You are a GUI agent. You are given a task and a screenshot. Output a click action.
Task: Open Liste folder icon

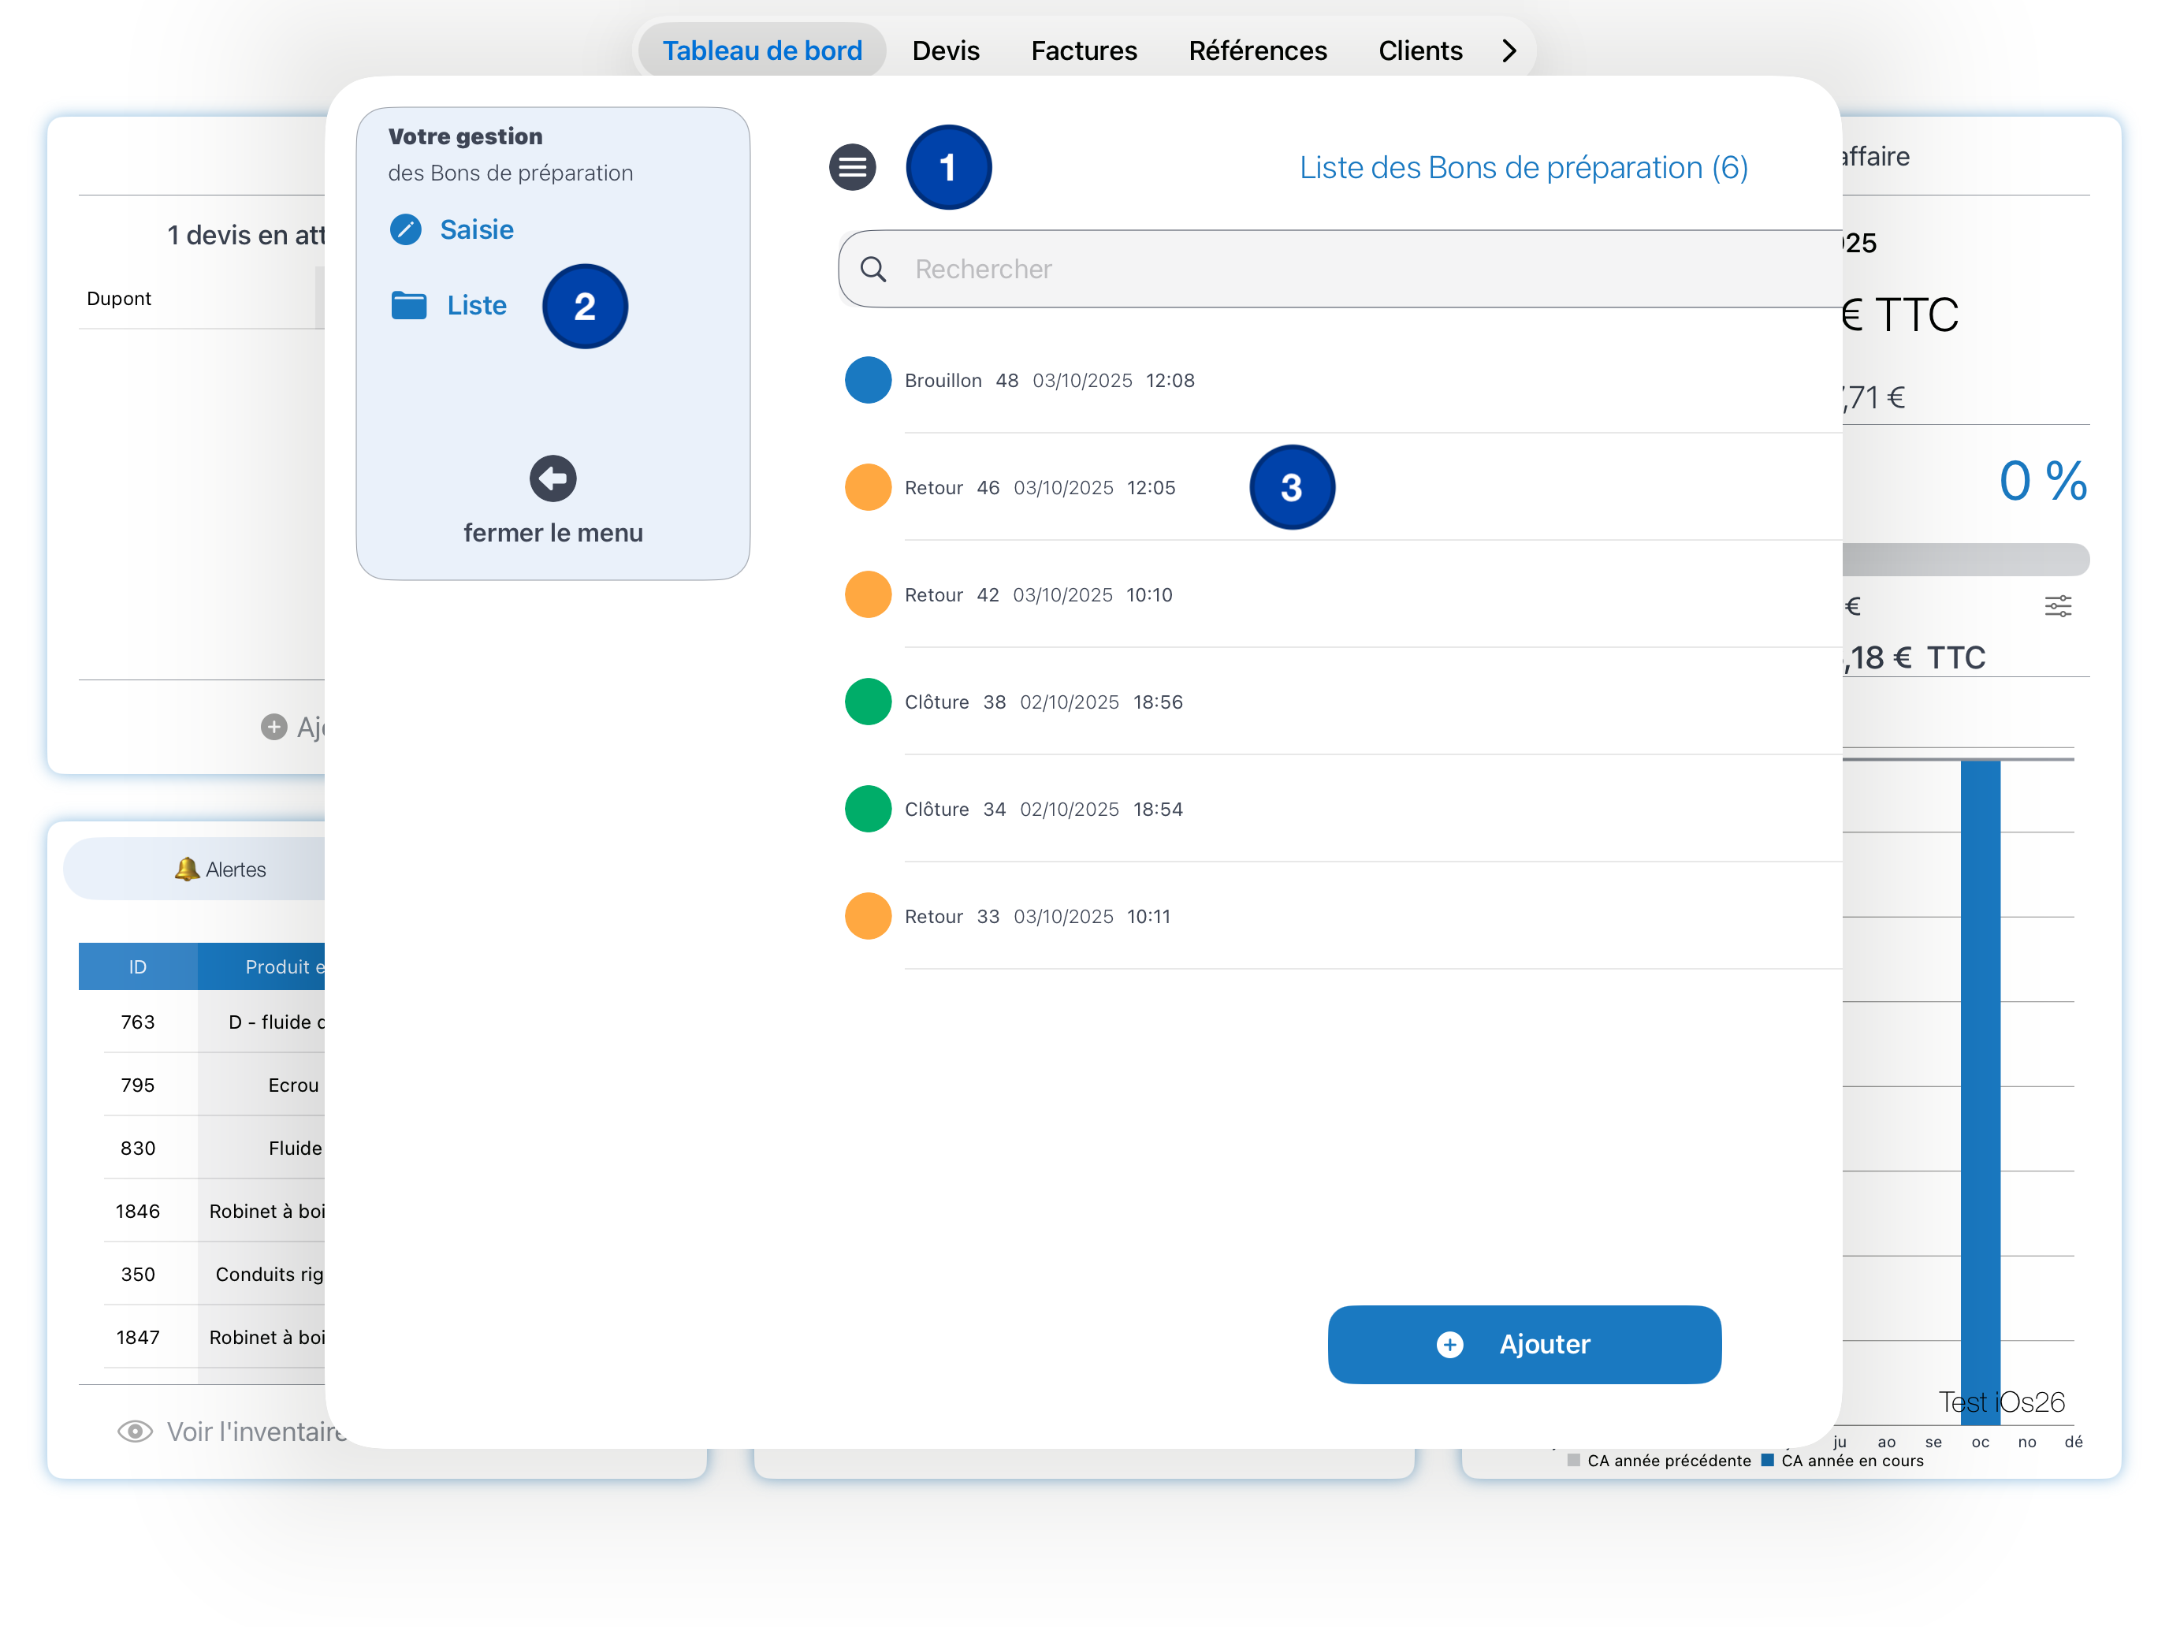coord(409,306)
